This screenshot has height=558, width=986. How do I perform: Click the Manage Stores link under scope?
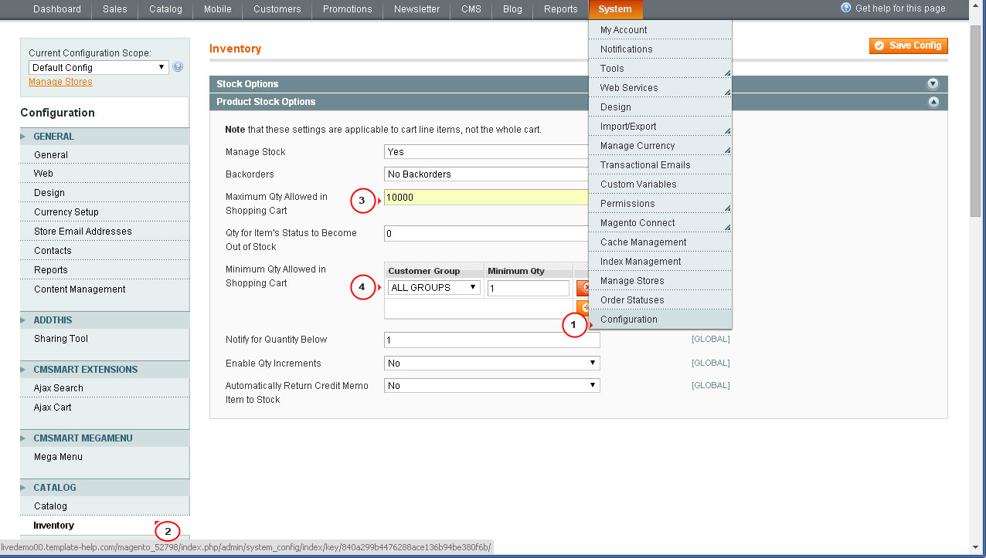[60, 82]
